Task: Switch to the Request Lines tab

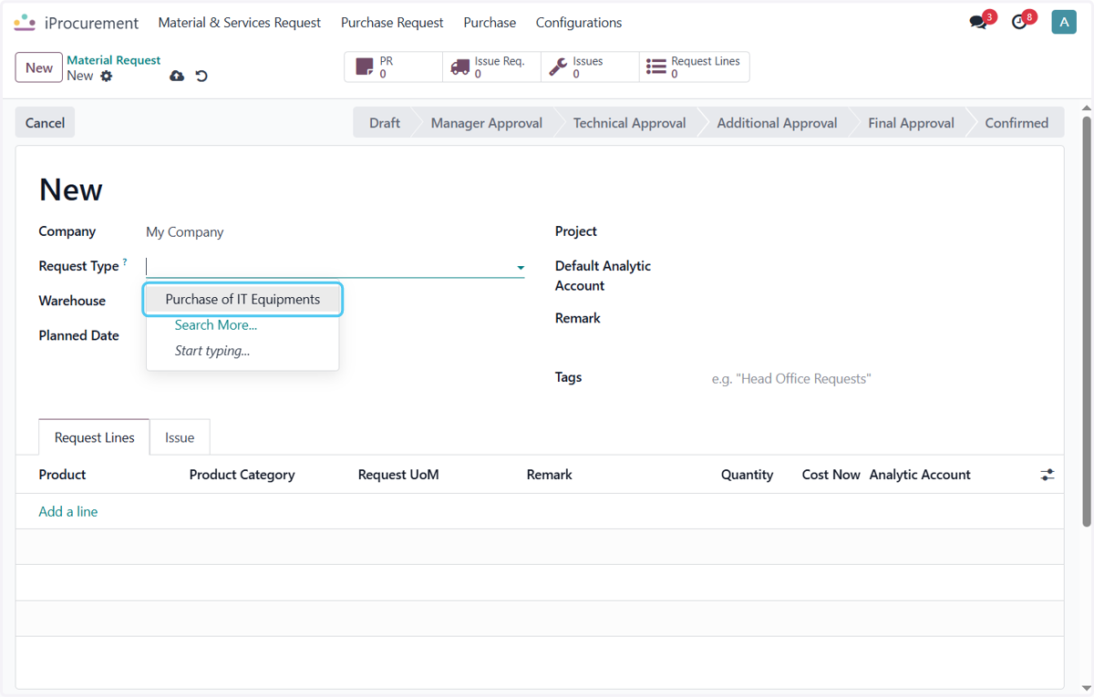Action: click(x=95, y=437)
